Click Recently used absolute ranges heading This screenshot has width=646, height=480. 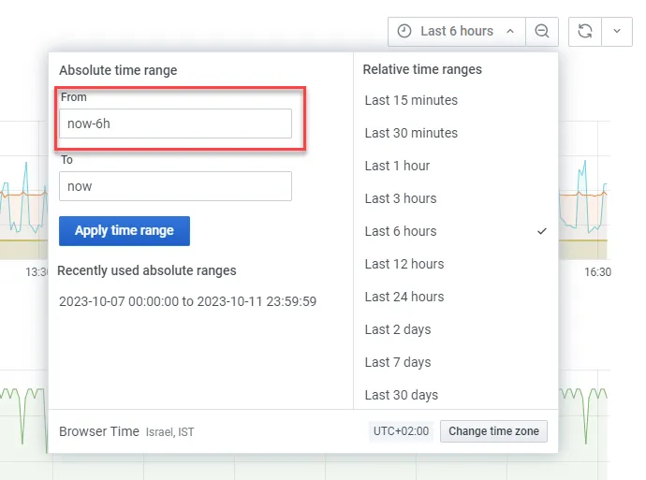click(147, 270)
